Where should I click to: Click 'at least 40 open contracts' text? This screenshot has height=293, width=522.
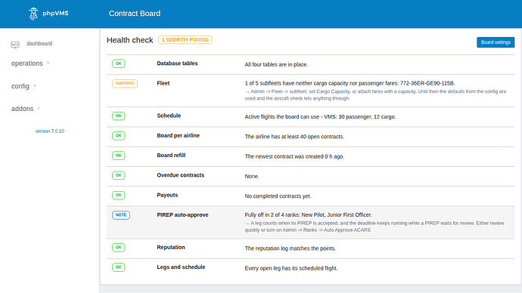coord(294,137)
